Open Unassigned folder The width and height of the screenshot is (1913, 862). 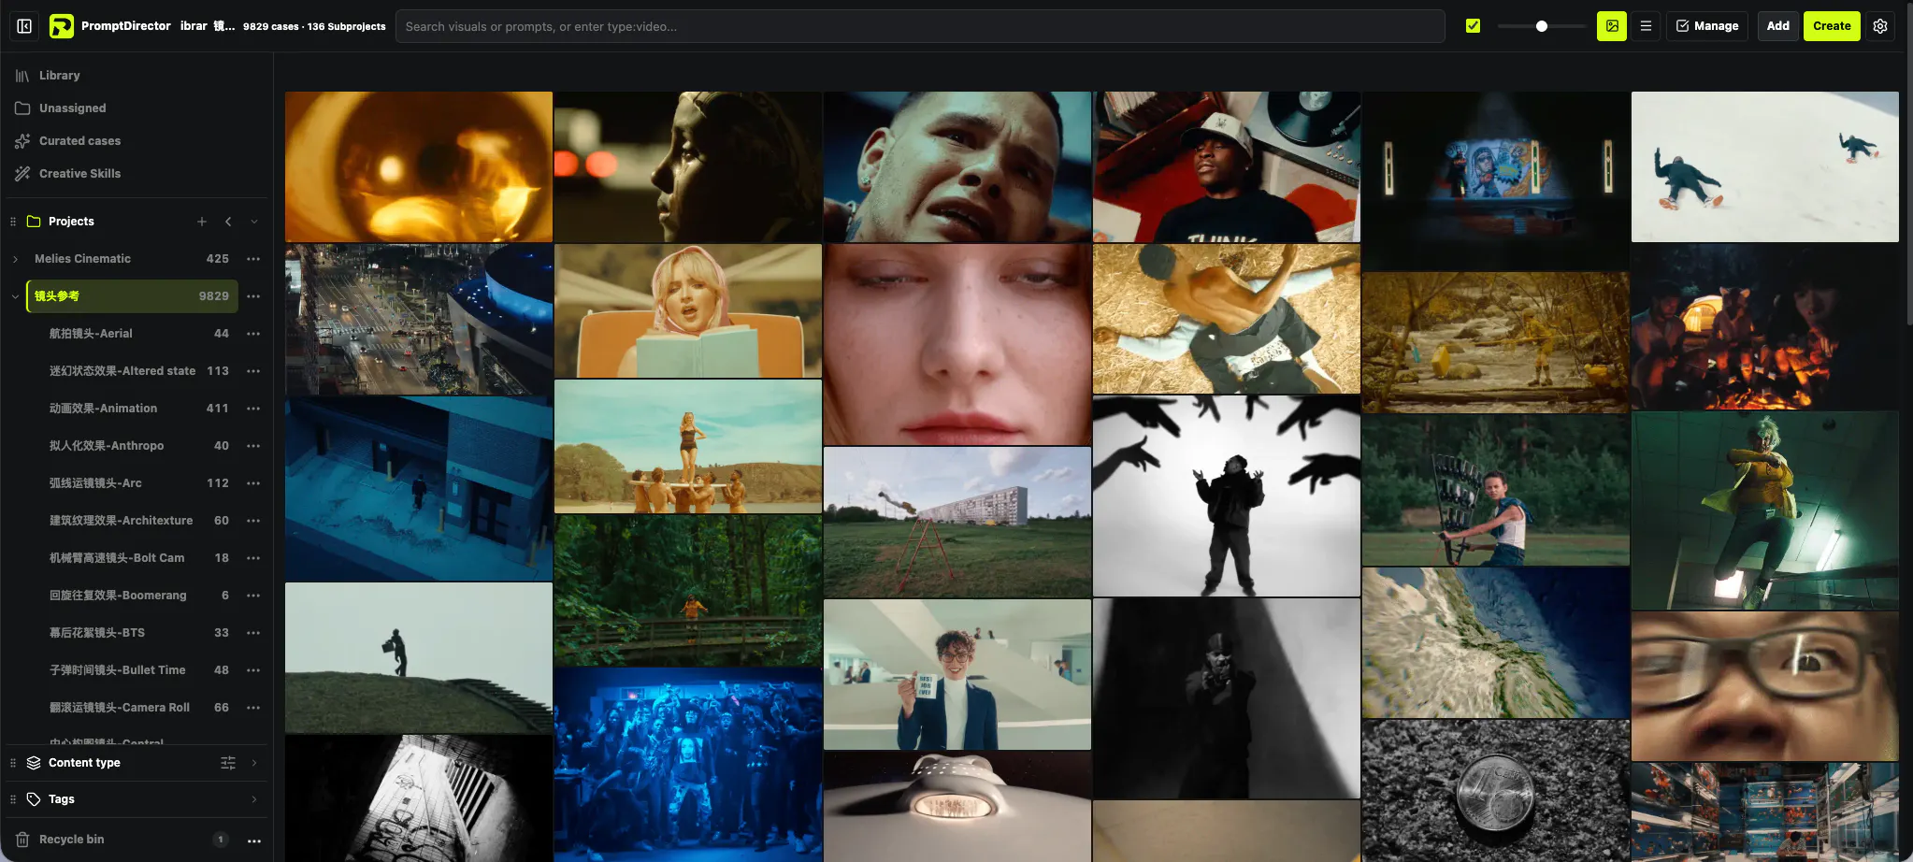coord(137,108)
